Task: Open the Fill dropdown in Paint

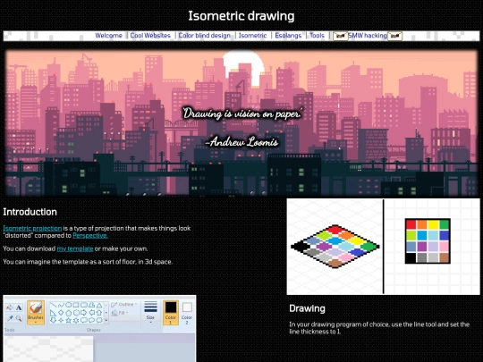Action: tap(120, 313)
